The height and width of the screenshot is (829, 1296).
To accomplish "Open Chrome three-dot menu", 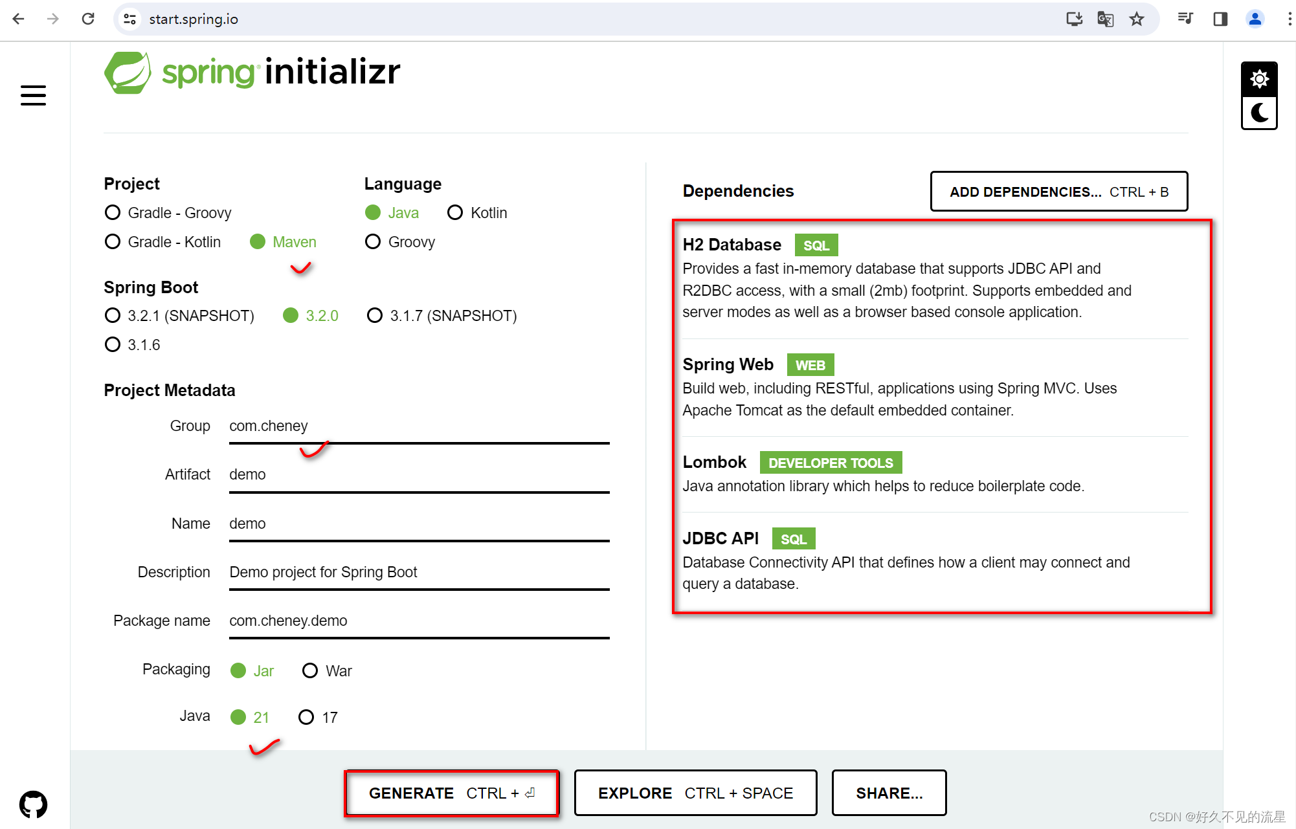I will tap(1289, 19).
